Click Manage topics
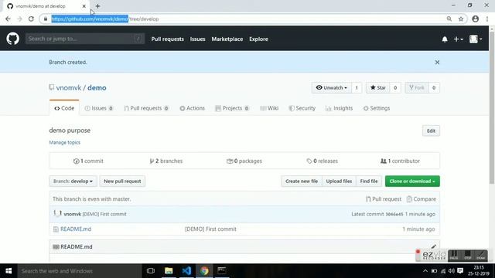495x278 pixels. tap(65, 142)
